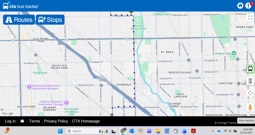Click the Google logo on the map

click(8, 113)
